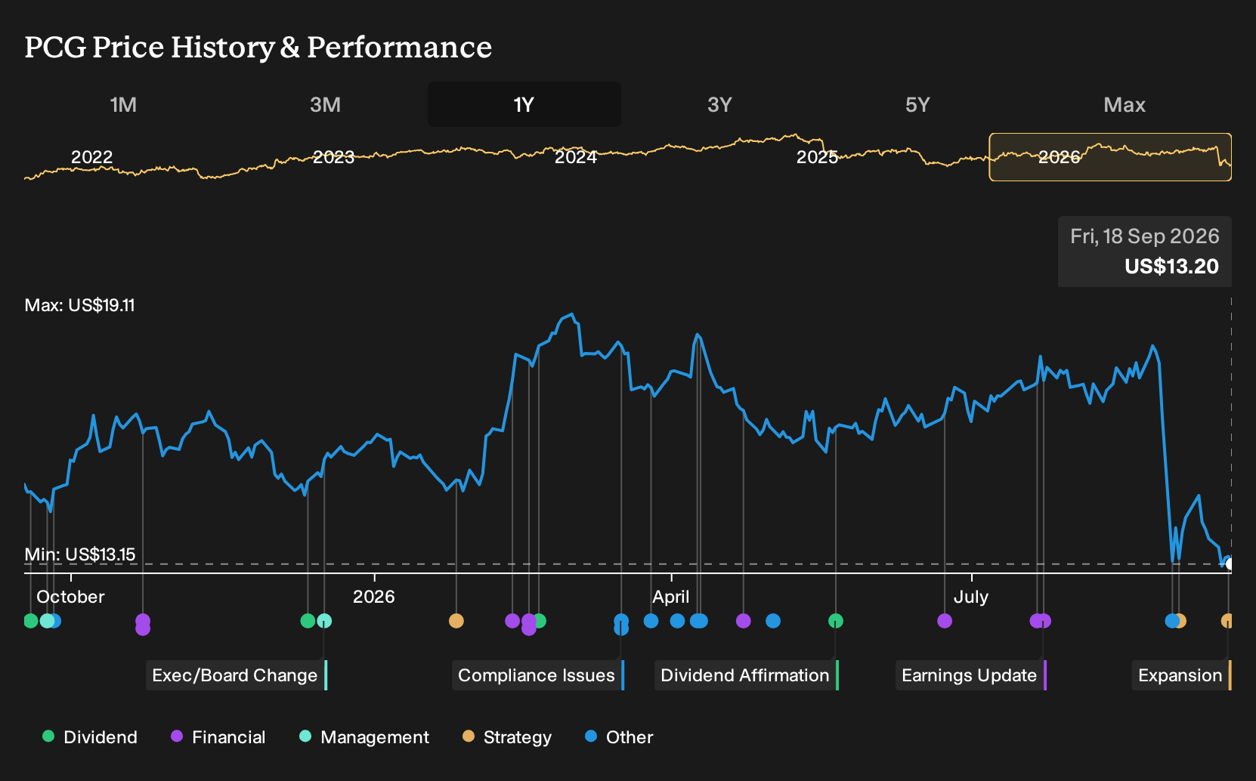Click the blue Other dot at the September price crash
The image size is (1256, 781).
[1172, 621]
